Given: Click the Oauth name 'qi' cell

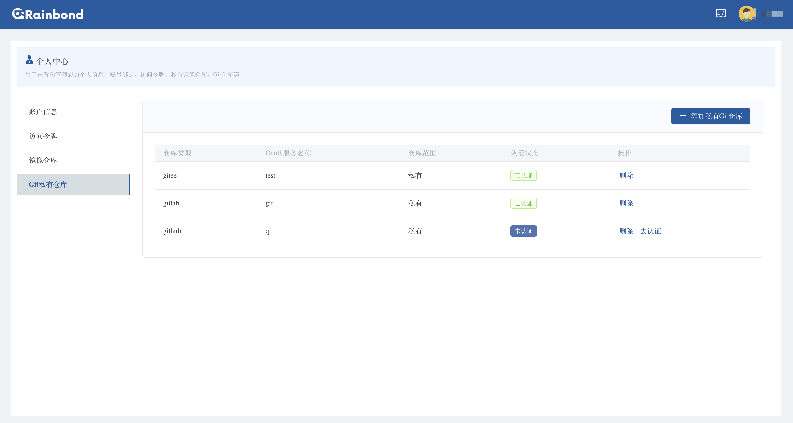Looking at the screenshot, I should (268, 231).
